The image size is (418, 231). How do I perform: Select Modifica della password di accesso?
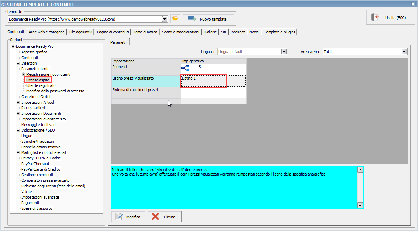coord(55,91)
